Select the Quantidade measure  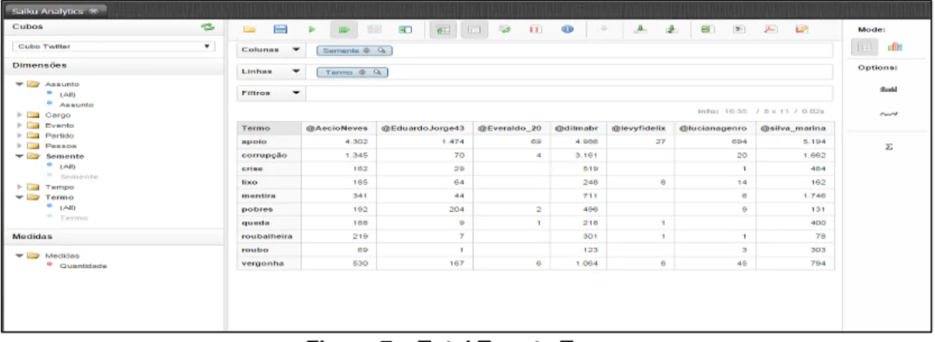82,265
